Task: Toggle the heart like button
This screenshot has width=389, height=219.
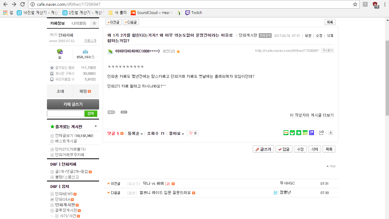Action: tap(193, 133)
